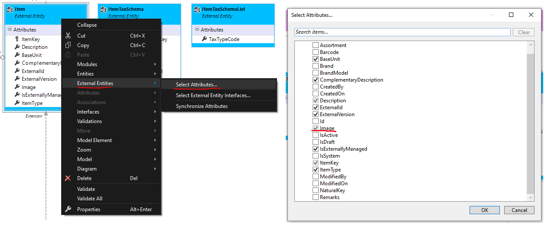Click OK in Select Attributes dialog
This screenshot has height=228, width=548.
point(485,210)
